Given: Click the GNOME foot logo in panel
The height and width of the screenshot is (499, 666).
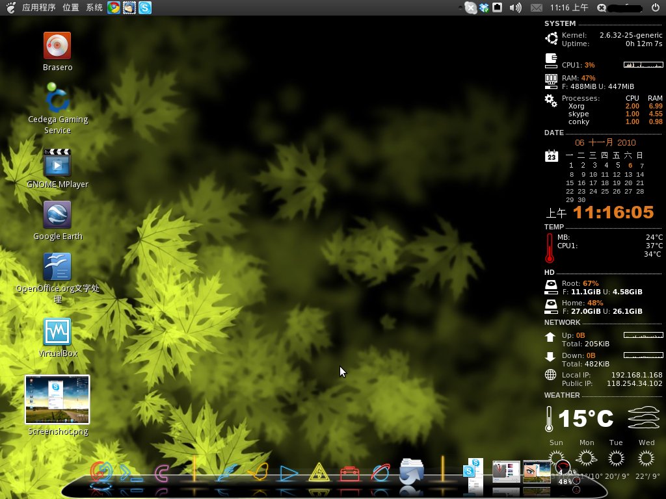Looking at the screenshot, I should click(10, 8).
